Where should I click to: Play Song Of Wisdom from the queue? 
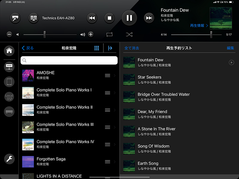click(179, 149)
